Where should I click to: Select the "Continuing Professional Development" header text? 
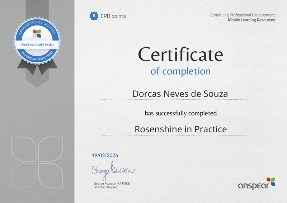242,15
